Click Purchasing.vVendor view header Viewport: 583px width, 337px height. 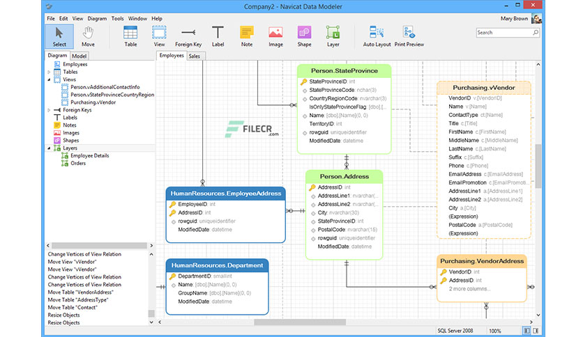click(484, 88)
